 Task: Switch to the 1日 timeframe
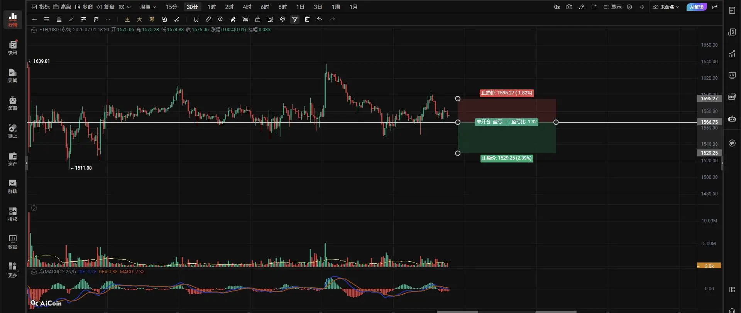point(300,7)
